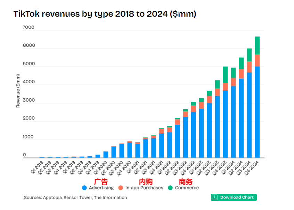Image resolution: width=294 pixels, height=210 pixels.
Task: Click the blue Advertising bar for Q2 2020
Action: 114,152
